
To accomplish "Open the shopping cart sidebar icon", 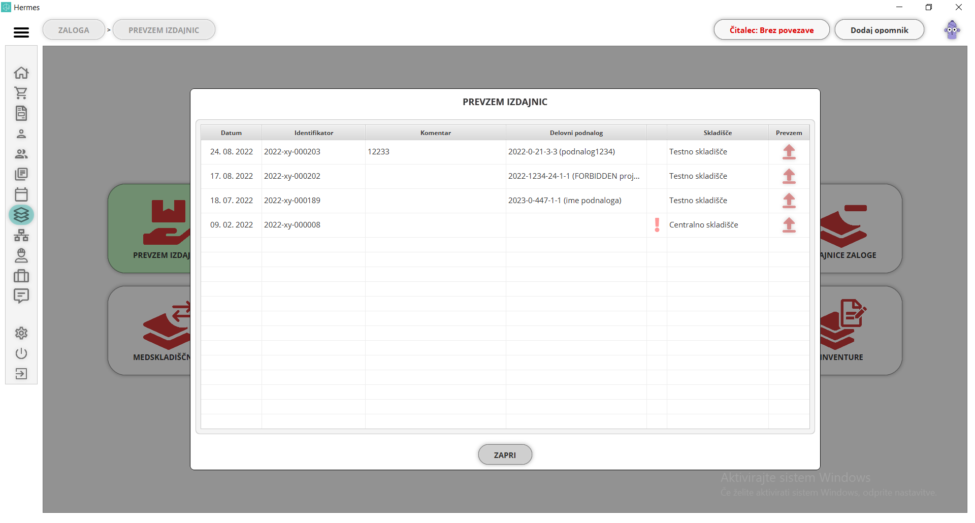I will click(x=21, y=93).
